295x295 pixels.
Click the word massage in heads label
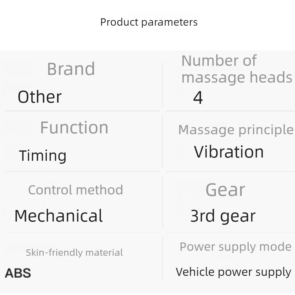tap(213, 78)
